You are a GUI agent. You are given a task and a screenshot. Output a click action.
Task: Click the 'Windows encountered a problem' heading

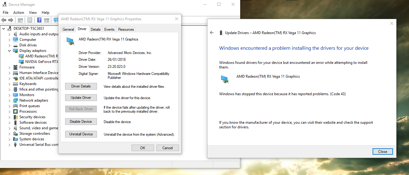(x=294, y=48)
